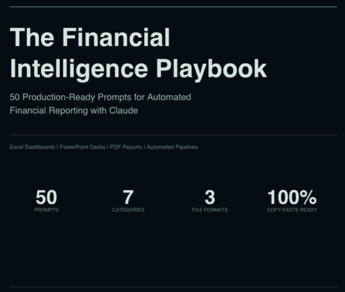Viewport: 345px width, 292px height.
Task: Click the large '3' statistic number
Action: point(210,197)
